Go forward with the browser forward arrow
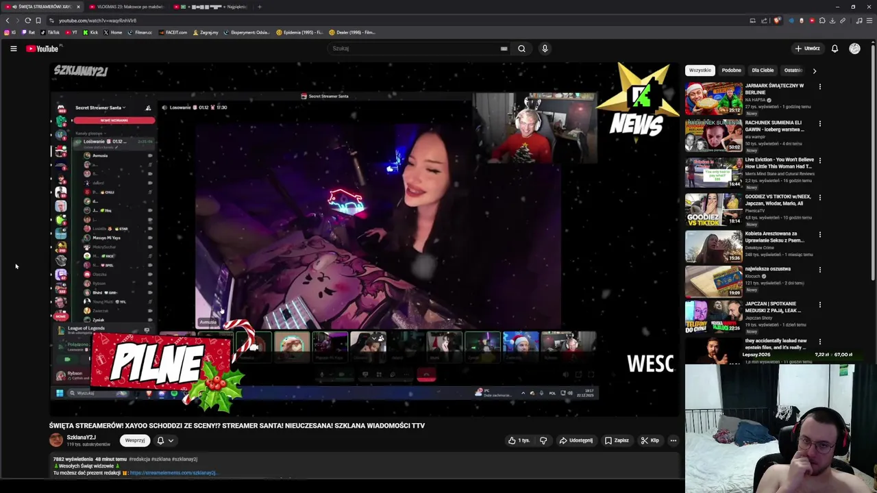 (17, 21)
